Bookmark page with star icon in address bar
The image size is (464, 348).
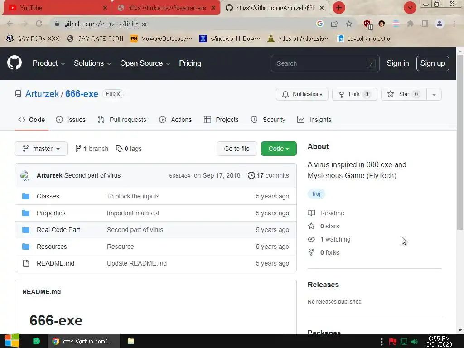tap(349, 24)
